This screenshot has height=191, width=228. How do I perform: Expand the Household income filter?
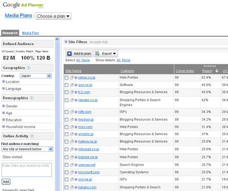4,126
